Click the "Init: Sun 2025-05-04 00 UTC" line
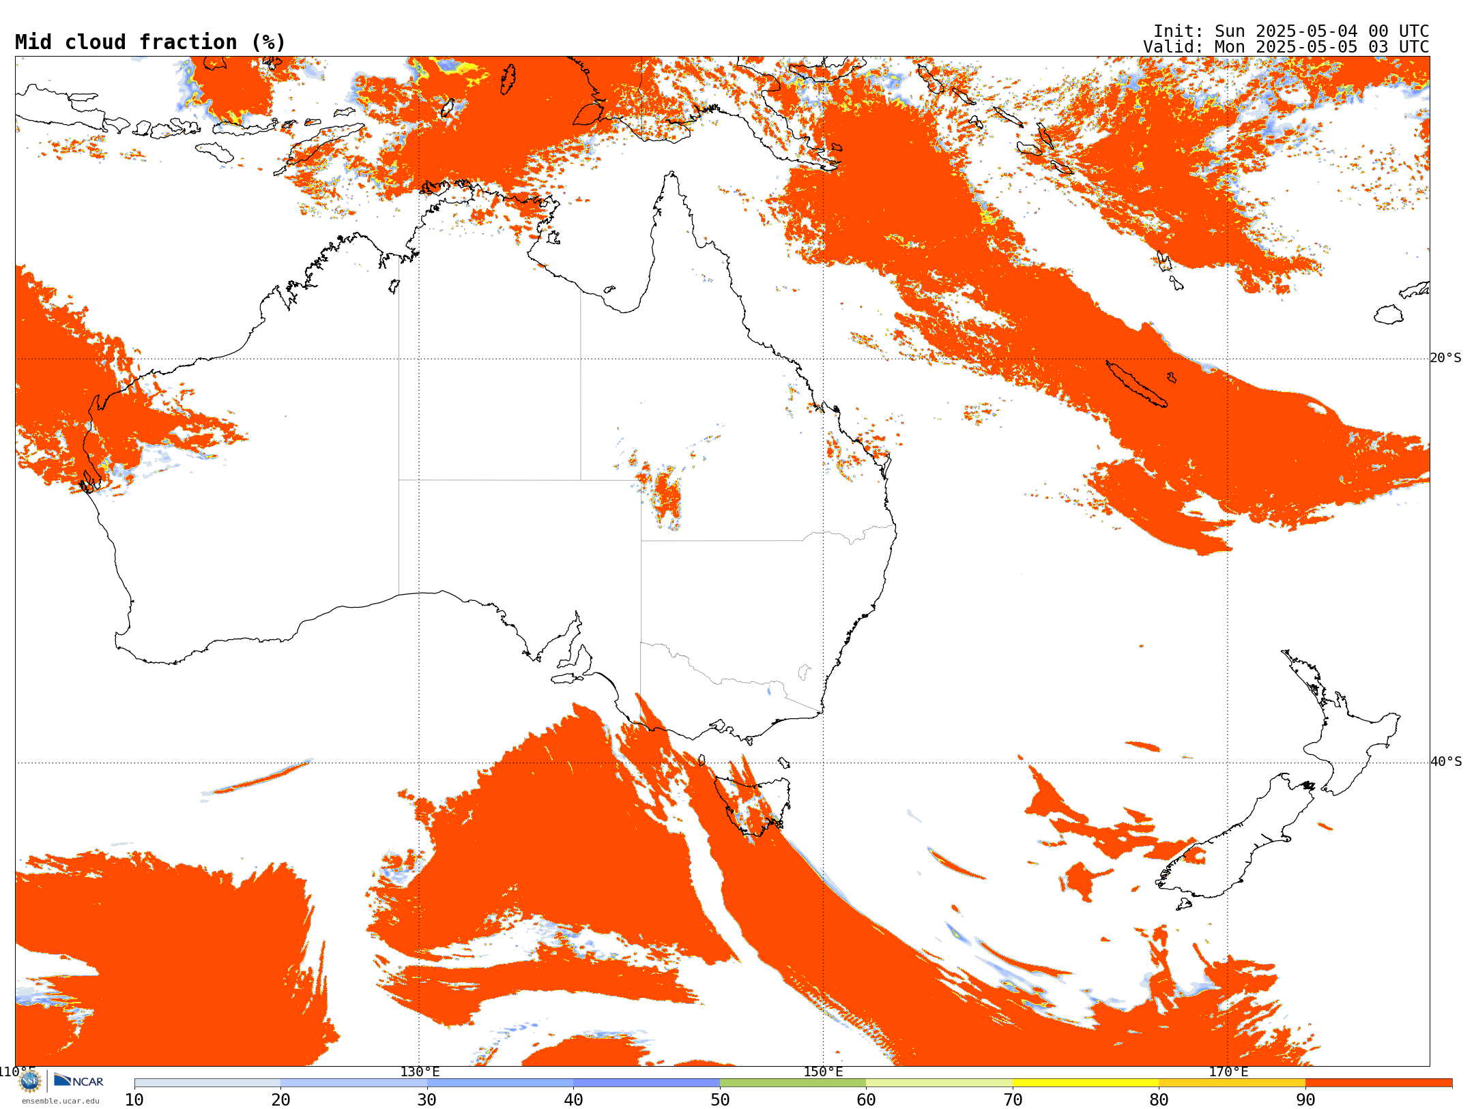The height and width of the screenshot is (1109, 1474). click(x=1290, y=31)
